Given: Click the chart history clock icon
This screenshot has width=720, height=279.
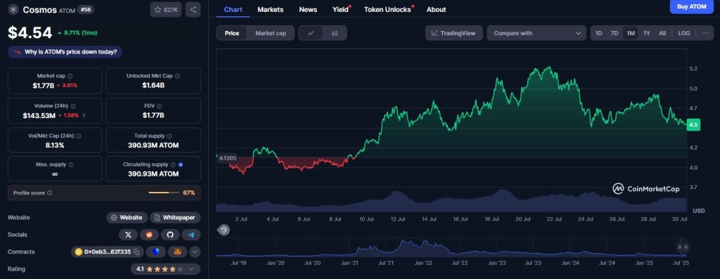Looking at the screenshot, I should (224, 230).
